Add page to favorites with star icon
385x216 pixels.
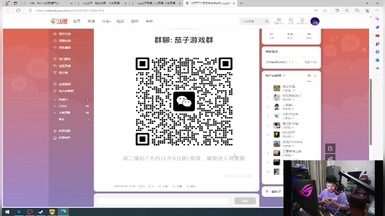pyautogui.click(x=325, y=11)
